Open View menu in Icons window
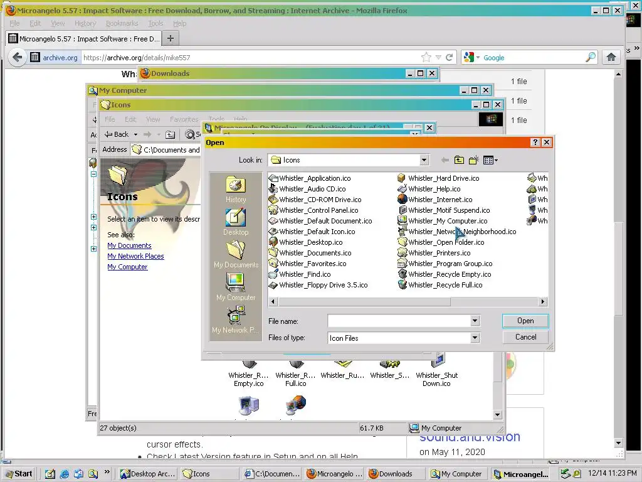The image size is (642, 482). tap(153, 119)
